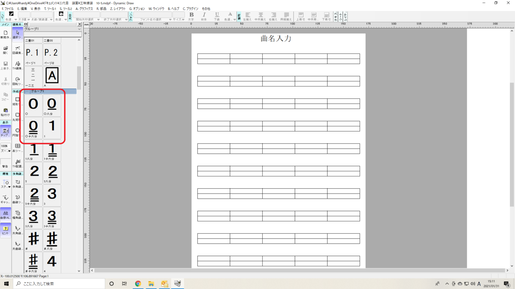This screenshot has width=515, height=289.
Task: Click the 警告 warning icon
Action: [x=6, y=163]
